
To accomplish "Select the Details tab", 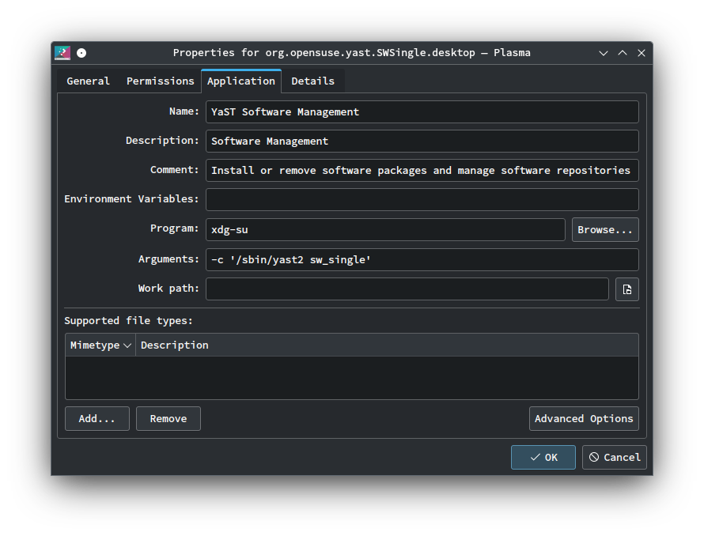I will (x=312, y=81).
